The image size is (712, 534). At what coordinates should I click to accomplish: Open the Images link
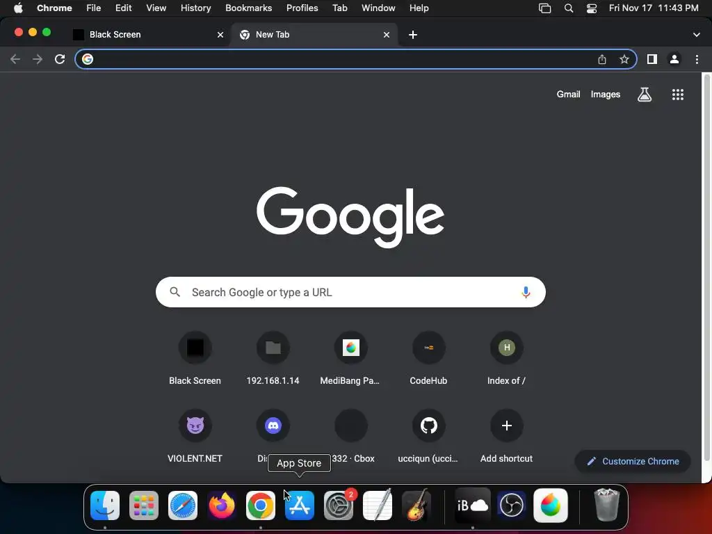click(606, 95)
